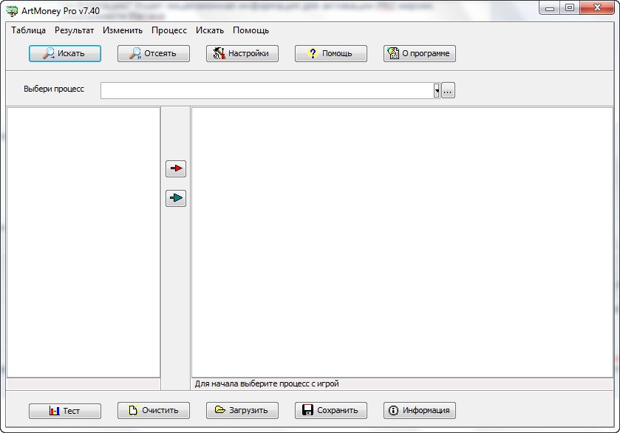Viewport: 620px width, 433px height.
Task: Open the Искать menu in menu bar
Action: (210, 30)
